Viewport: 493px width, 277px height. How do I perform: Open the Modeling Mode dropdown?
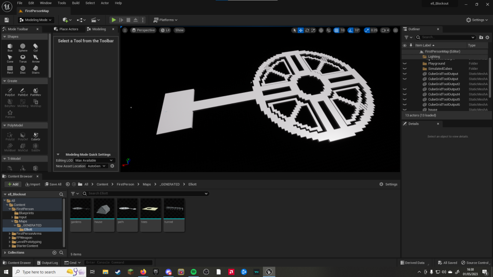(x=36, y=20)
